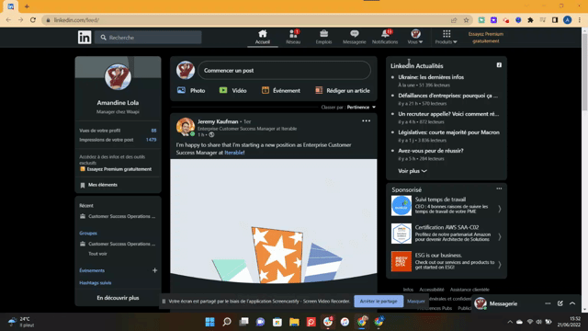
Task: Open news Ukraine: les dernières infos
Action: (x=431, y=77)
